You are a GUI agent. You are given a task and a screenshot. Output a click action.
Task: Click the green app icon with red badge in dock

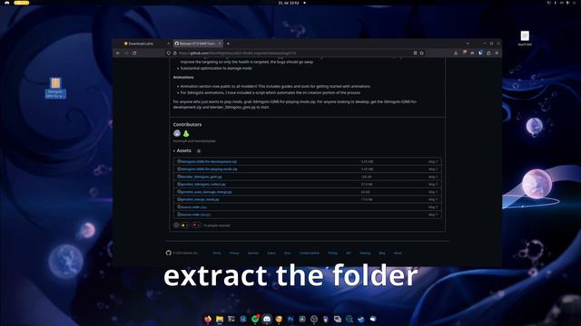[255, 319]
